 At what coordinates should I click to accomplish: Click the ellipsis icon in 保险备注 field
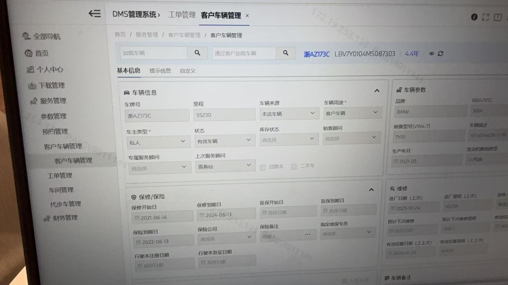pos(308,234)
